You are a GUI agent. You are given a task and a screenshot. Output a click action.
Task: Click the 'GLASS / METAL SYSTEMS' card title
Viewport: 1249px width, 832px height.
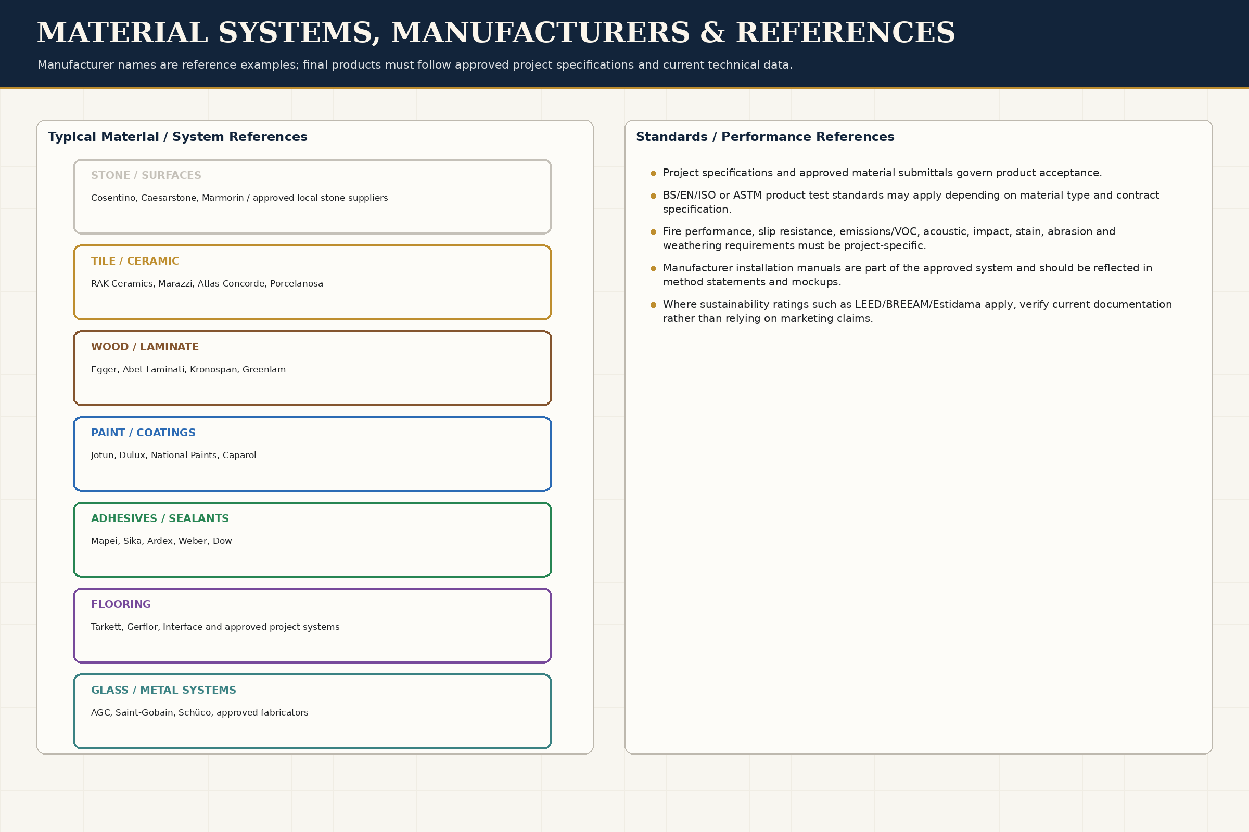coord(163,691)
